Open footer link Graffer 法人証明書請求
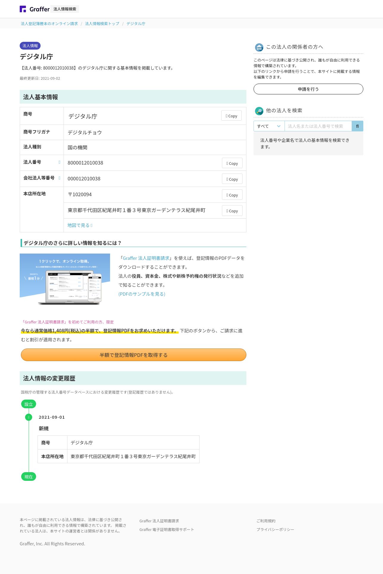This screenshot has width=383, height=574. 159,521
